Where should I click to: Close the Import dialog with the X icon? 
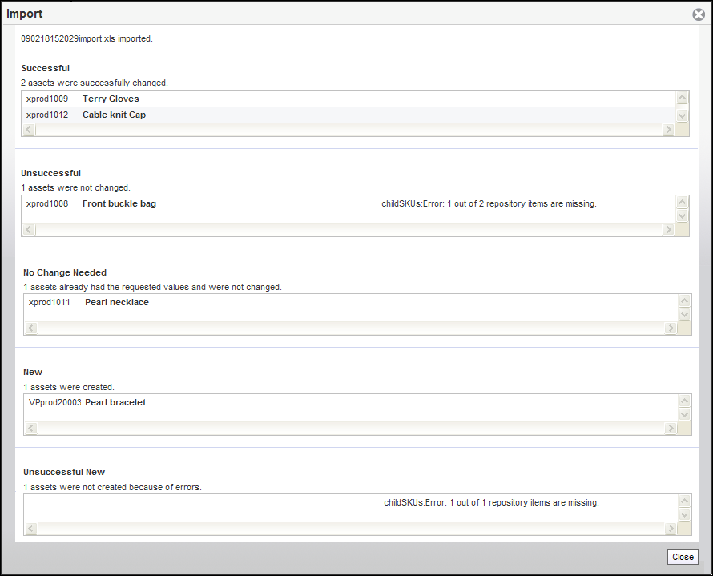(699, 14)
